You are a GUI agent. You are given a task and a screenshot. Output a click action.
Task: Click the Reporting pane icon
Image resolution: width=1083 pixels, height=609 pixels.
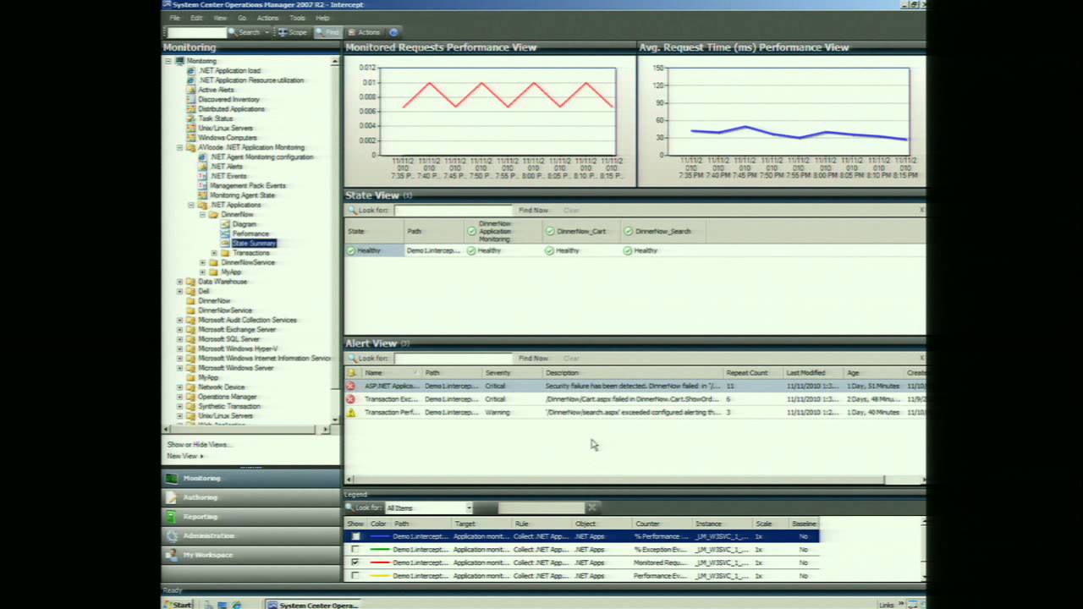(172, 517)
